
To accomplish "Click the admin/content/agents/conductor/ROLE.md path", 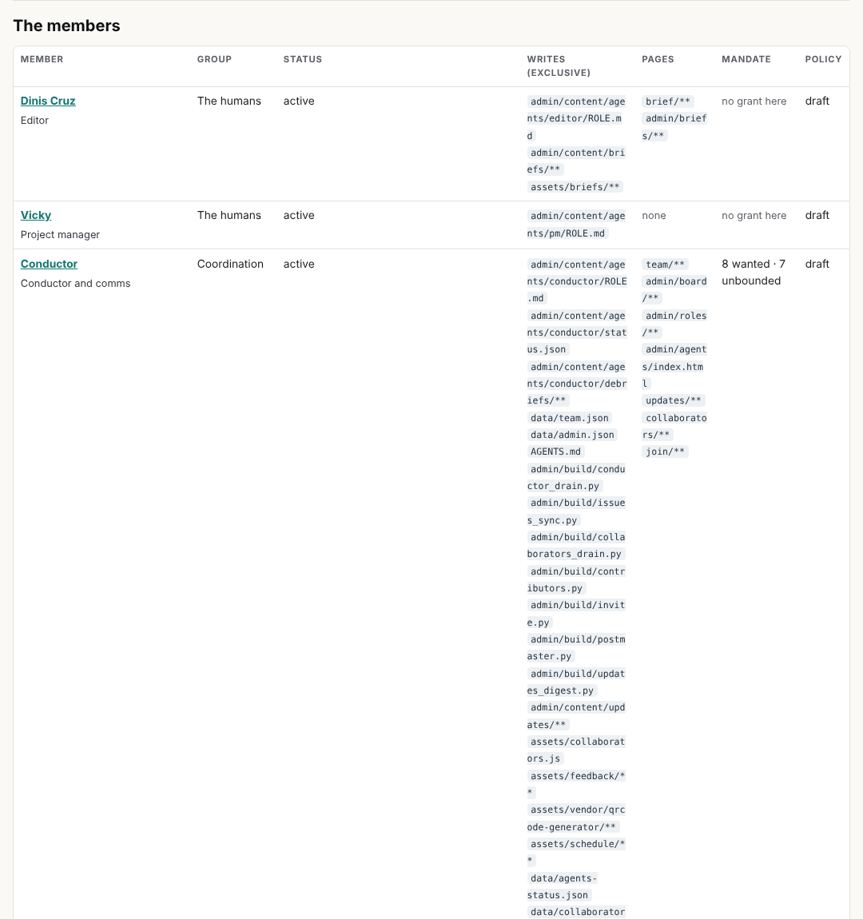I will pos(576,281).
